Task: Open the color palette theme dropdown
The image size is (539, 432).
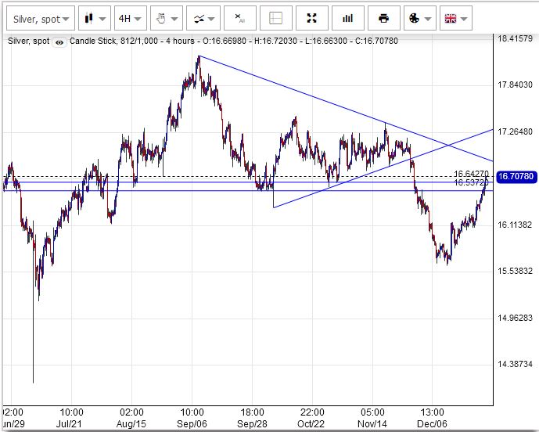Action: point(420,18)
